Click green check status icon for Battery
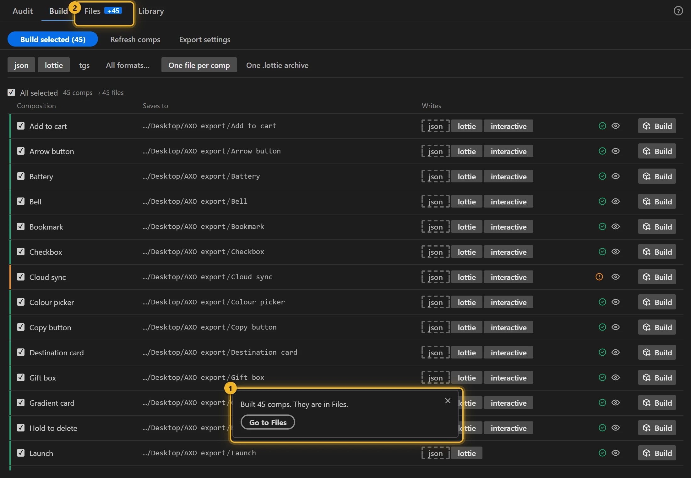Viewport: 691px width, 478px height. (602, 176)
